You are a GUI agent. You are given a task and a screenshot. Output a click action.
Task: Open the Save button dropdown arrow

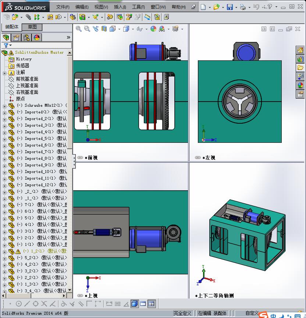pos(236,7)
